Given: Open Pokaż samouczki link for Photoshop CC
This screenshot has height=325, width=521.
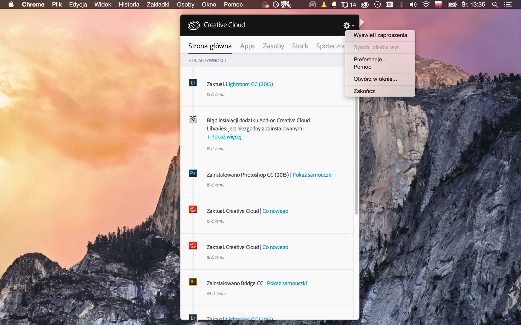Looking at the screenshot, I should click(x=312, y=175).
